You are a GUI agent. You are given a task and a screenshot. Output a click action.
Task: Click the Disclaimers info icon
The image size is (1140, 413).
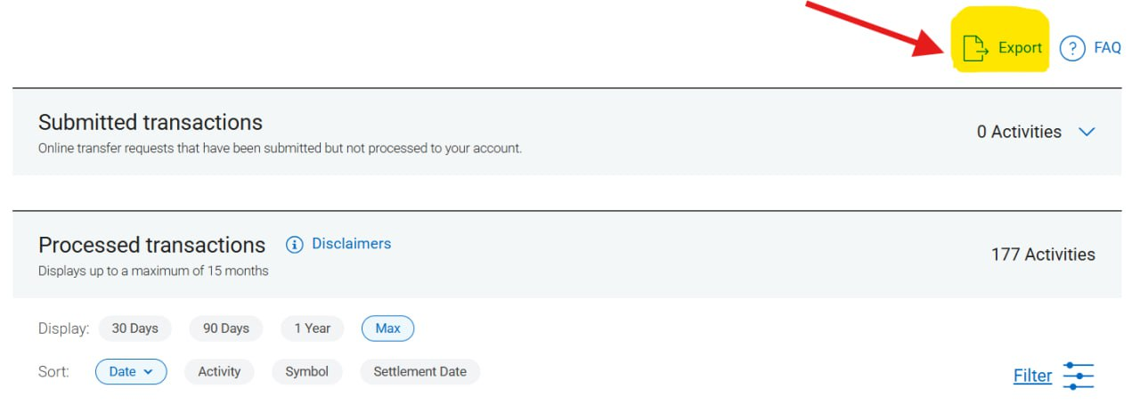point(295,244)
